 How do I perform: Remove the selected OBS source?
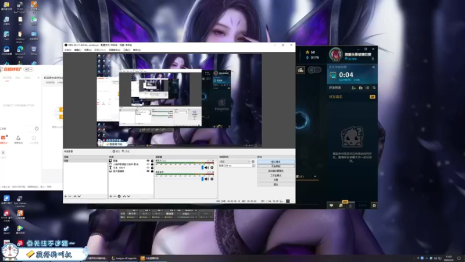pyautogui.click(x=115, y=196)
